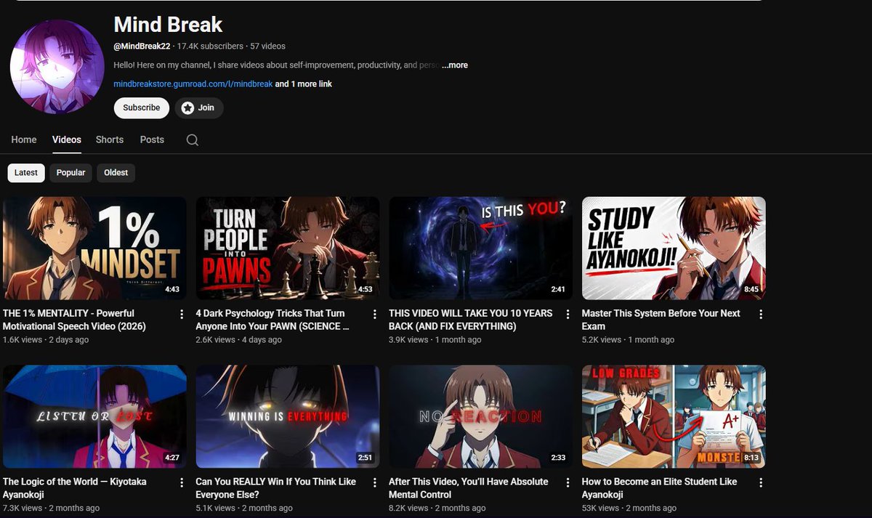Play the 1% MINDSET thumbnail video

click(x=94, y=248)
